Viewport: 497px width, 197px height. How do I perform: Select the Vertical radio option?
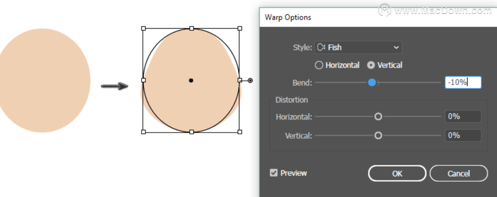(384, 65)
